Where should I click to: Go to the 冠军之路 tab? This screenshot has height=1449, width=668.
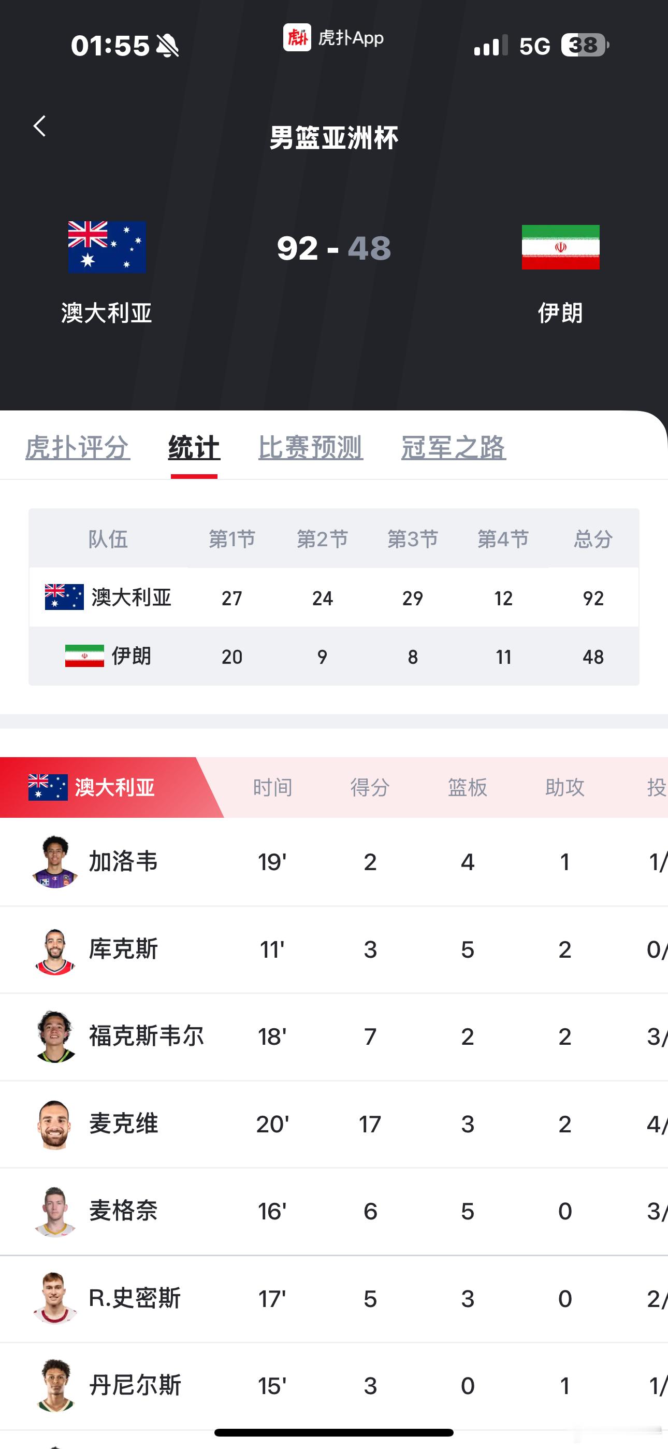pos(453,448)
